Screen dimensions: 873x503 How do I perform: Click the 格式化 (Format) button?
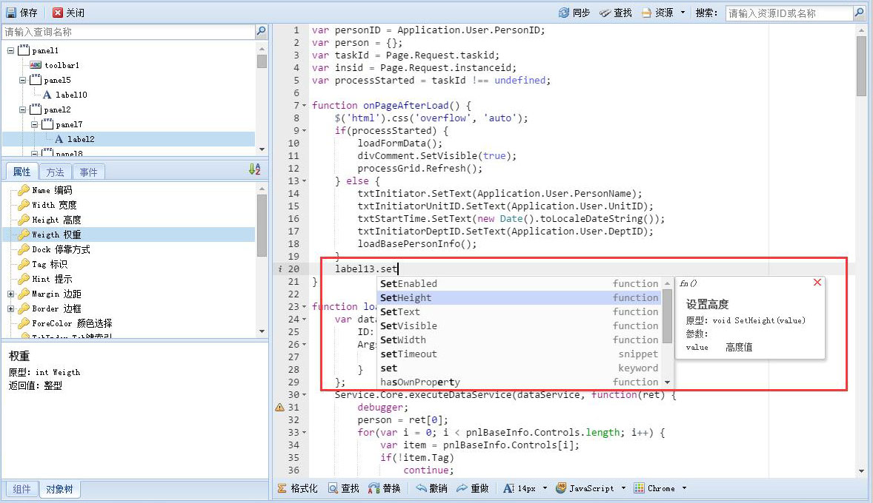click(x=297, y=488)
